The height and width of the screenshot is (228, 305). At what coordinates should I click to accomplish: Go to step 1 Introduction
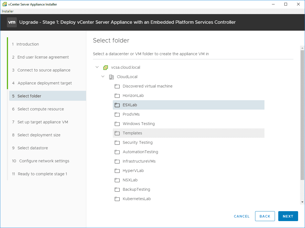28,44
